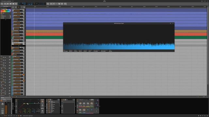Toggle the orange highlighted device panel button
Image resolution: width=209 pixels, height=117 pixels.
tap(19, 116)
